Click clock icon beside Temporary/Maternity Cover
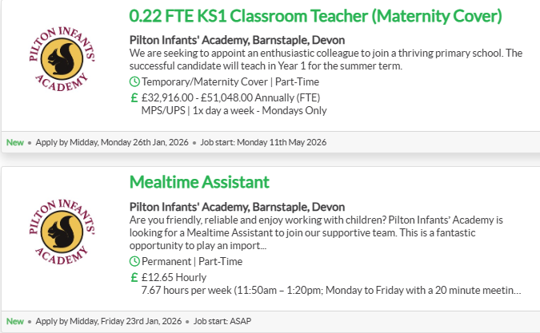 [134, 81]
